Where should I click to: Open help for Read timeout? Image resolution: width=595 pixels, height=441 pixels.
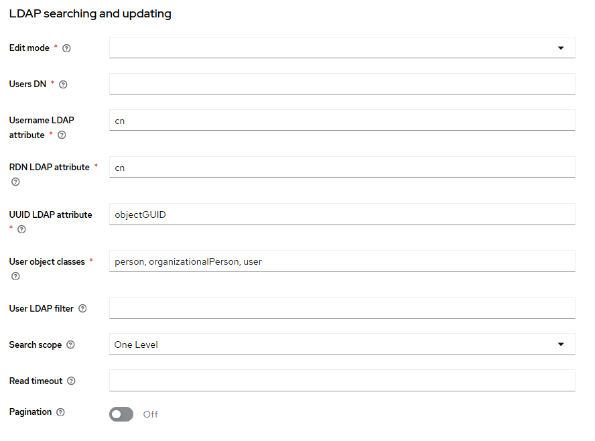[x=71, y=381]
